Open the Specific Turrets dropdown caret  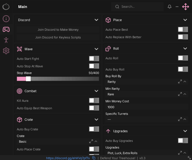(x=185, y=119)
